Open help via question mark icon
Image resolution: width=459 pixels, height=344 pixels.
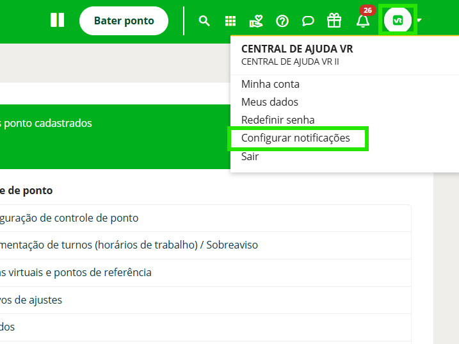click(282, 21)
